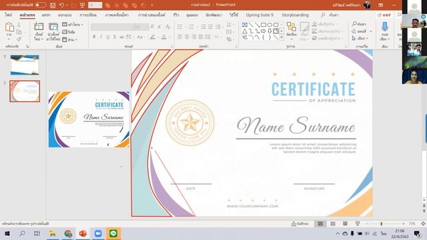Expand the Section dropdown
This screenshot has width=427, height=240.
pyautogui.click(x=69, y=39)
